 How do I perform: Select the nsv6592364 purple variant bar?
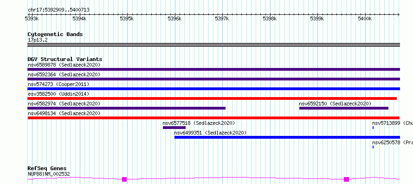pyautogui.click(x=213, y=79)
